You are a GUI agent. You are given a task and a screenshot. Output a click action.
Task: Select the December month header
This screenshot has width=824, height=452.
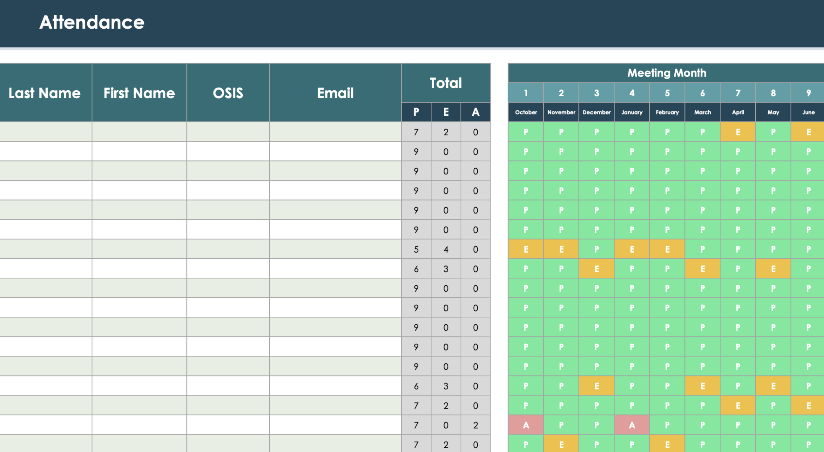pyautogui.click(x=597, y=112)
